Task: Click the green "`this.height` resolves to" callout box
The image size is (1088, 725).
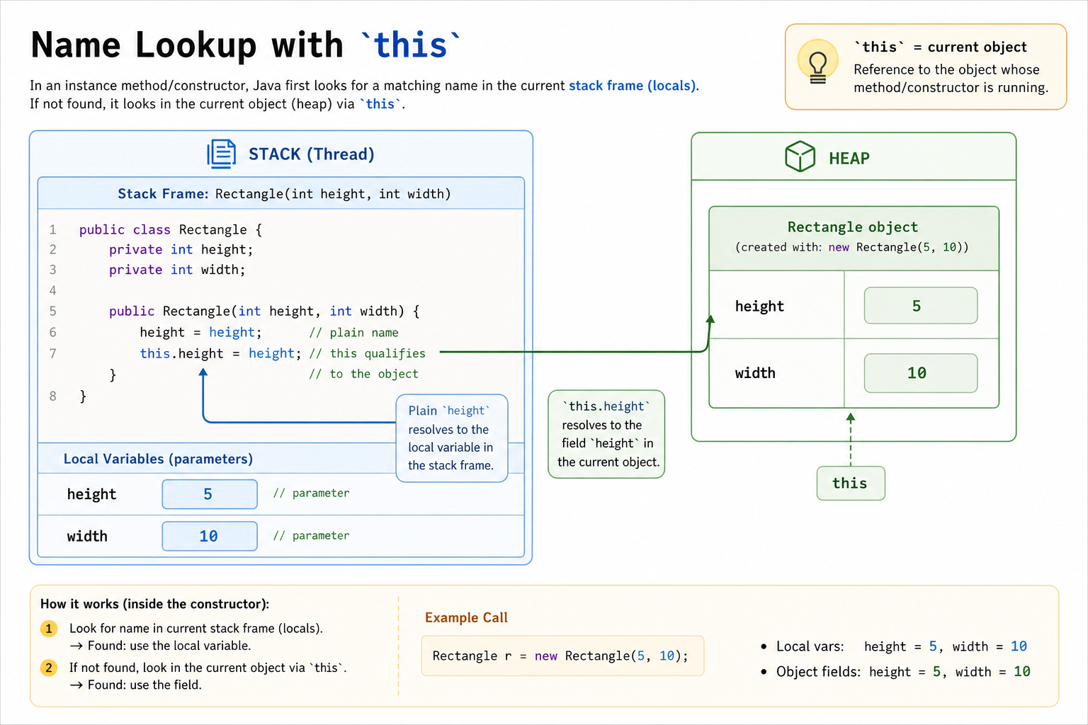Action: pyautogui.click(x=606, y=434)
